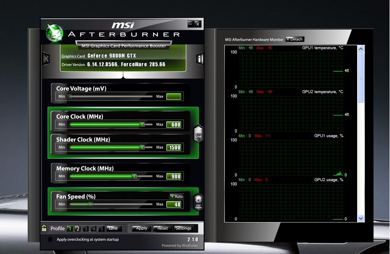Select Profile slot 5
The height and width of the screenshot is (254, 390).
coord(102,229)
